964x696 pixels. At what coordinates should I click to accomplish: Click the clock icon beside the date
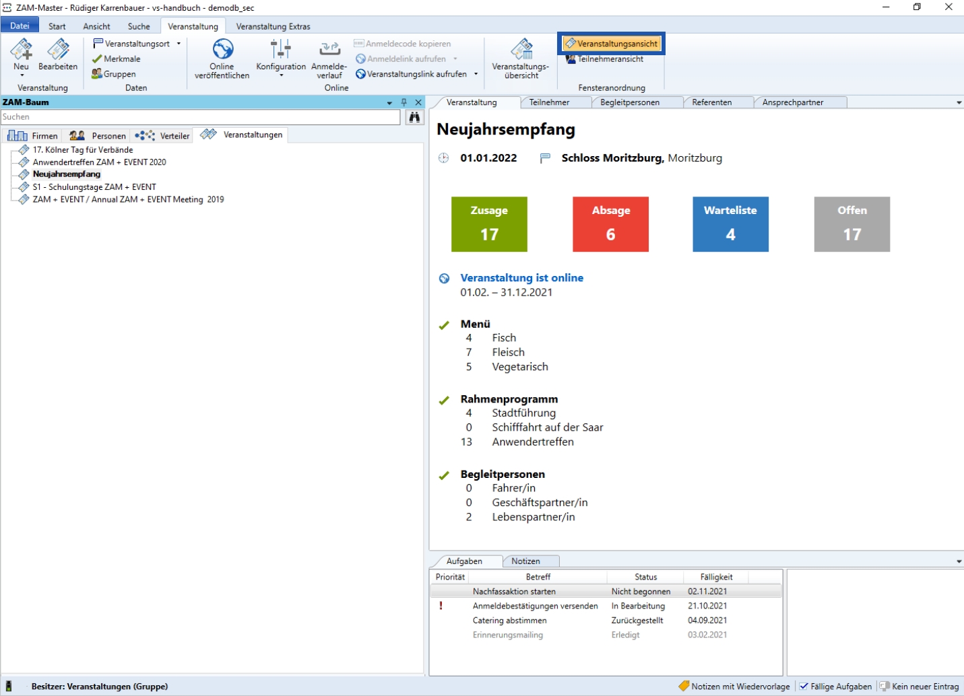[443, 158]
